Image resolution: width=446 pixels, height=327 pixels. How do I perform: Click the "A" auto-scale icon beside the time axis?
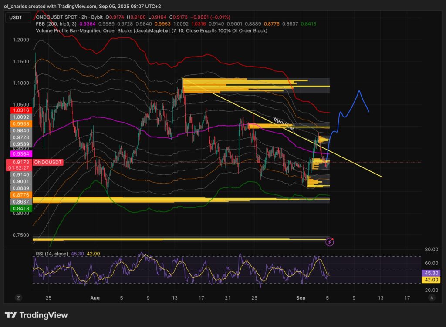click(432, 298)
